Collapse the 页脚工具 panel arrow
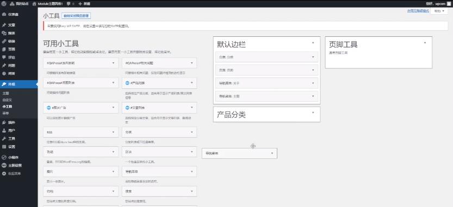Screen dimensions: 453x207 point(425,43)
